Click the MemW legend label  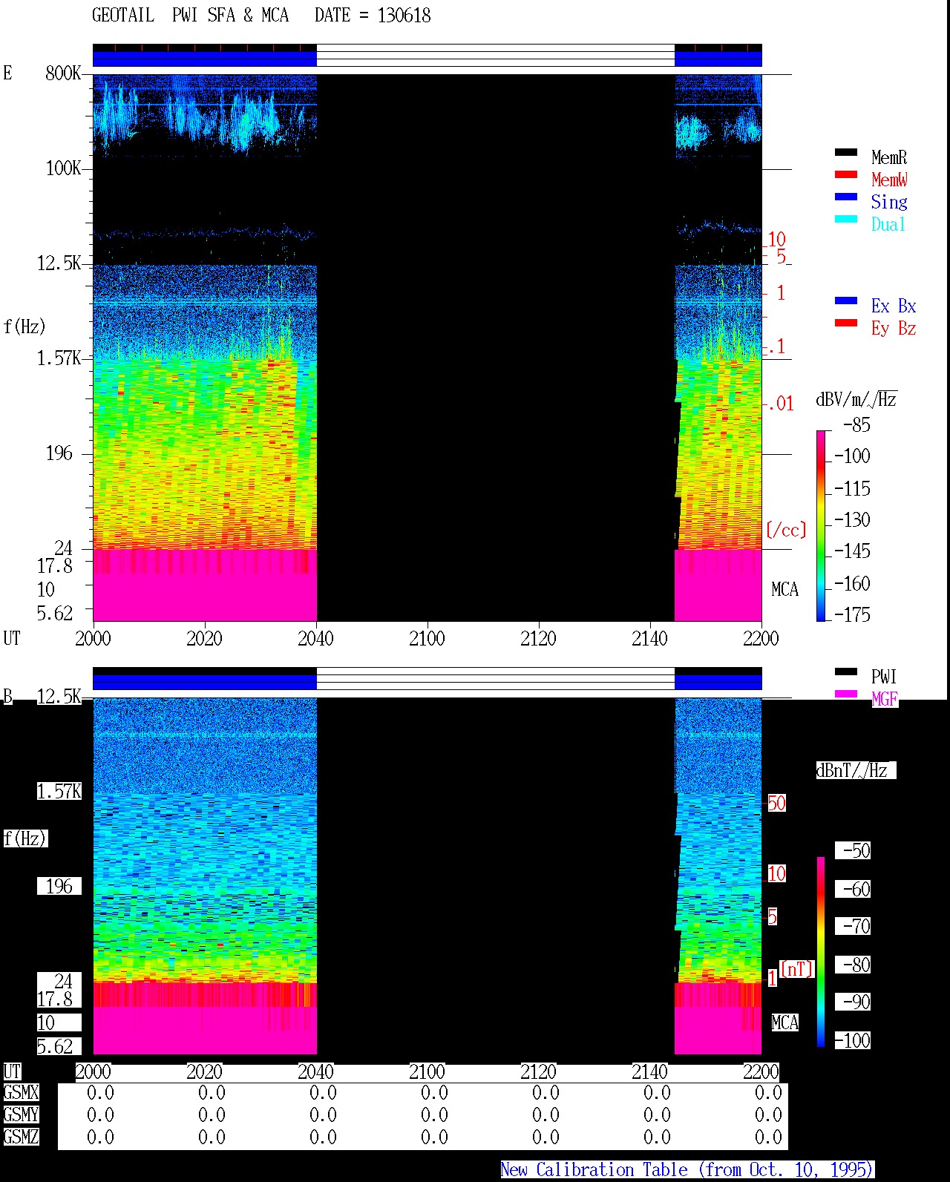tap(889, 180)
